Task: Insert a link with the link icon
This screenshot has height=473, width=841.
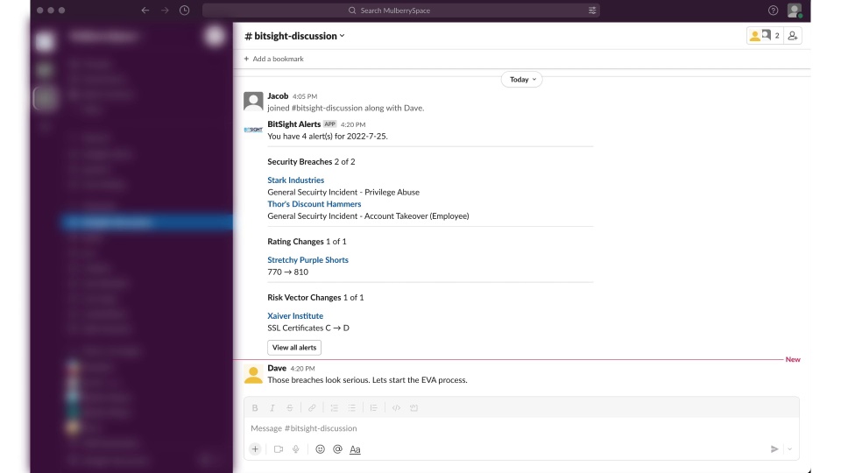Action: coord(312,408)
